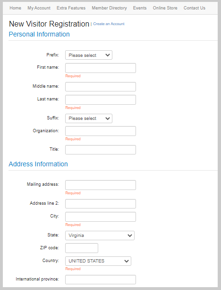The width and height of the screenshot is (221, 290).
Task: Focus the First name field
Action: (x=101, y=68)
